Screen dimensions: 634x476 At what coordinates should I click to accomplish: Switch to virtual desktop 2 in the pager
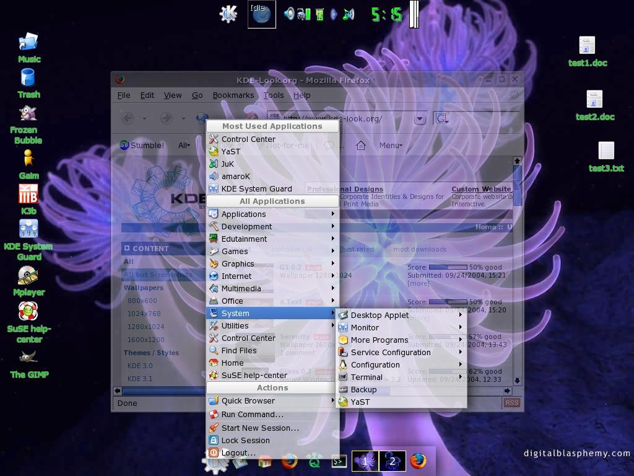[x=392, y=461]
